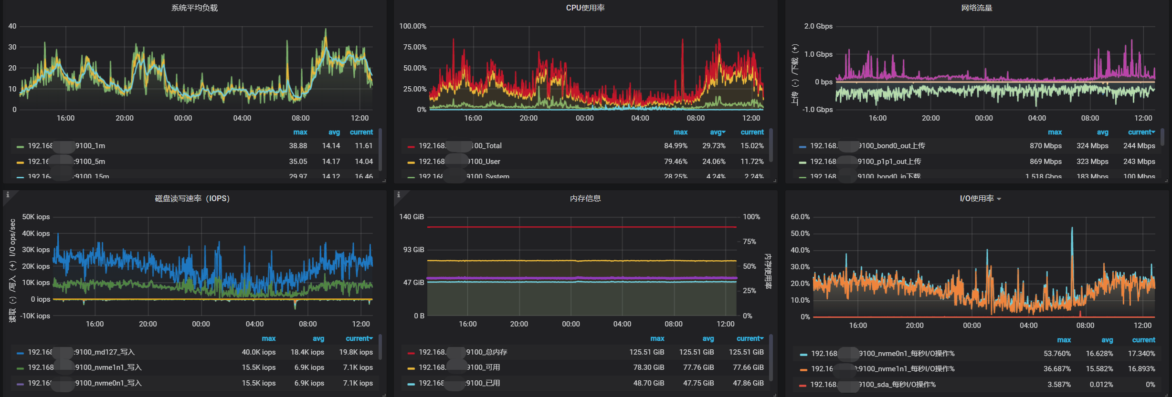Viewport: 1172px width, 397px height.
Task: Click the 84.99% max value of CPU Total
Action: [x=676, y=146]
